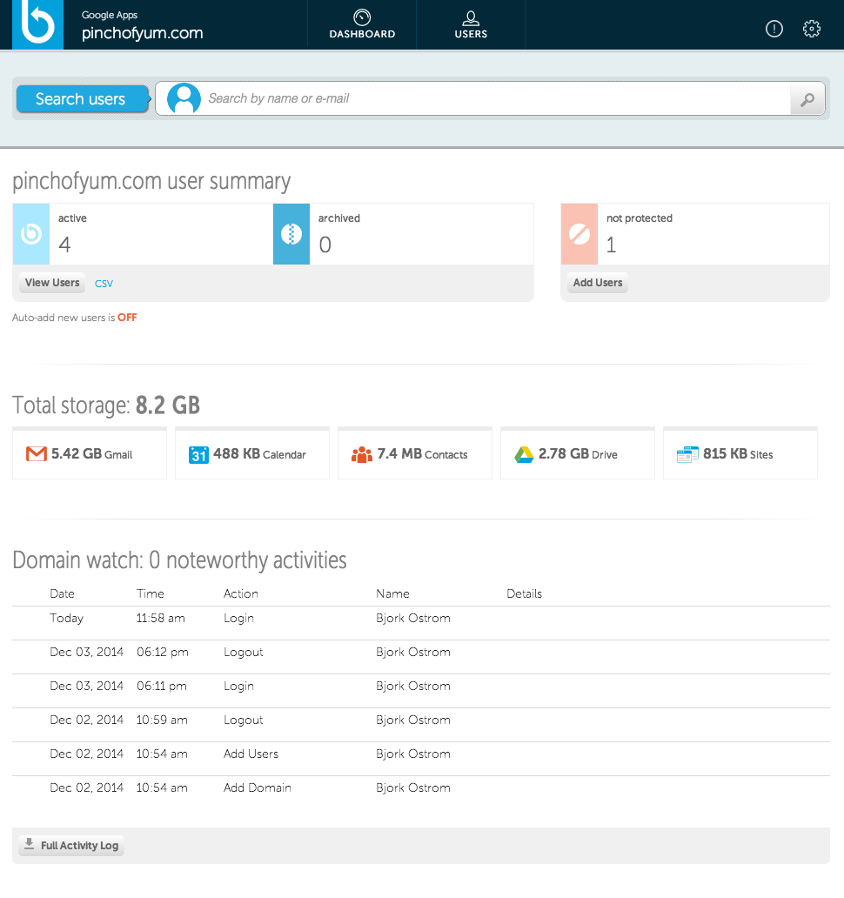Image resolution: width=844 pixels, height=898 pixels.
Task: Click the Search users button
Action: click(81, 98)
